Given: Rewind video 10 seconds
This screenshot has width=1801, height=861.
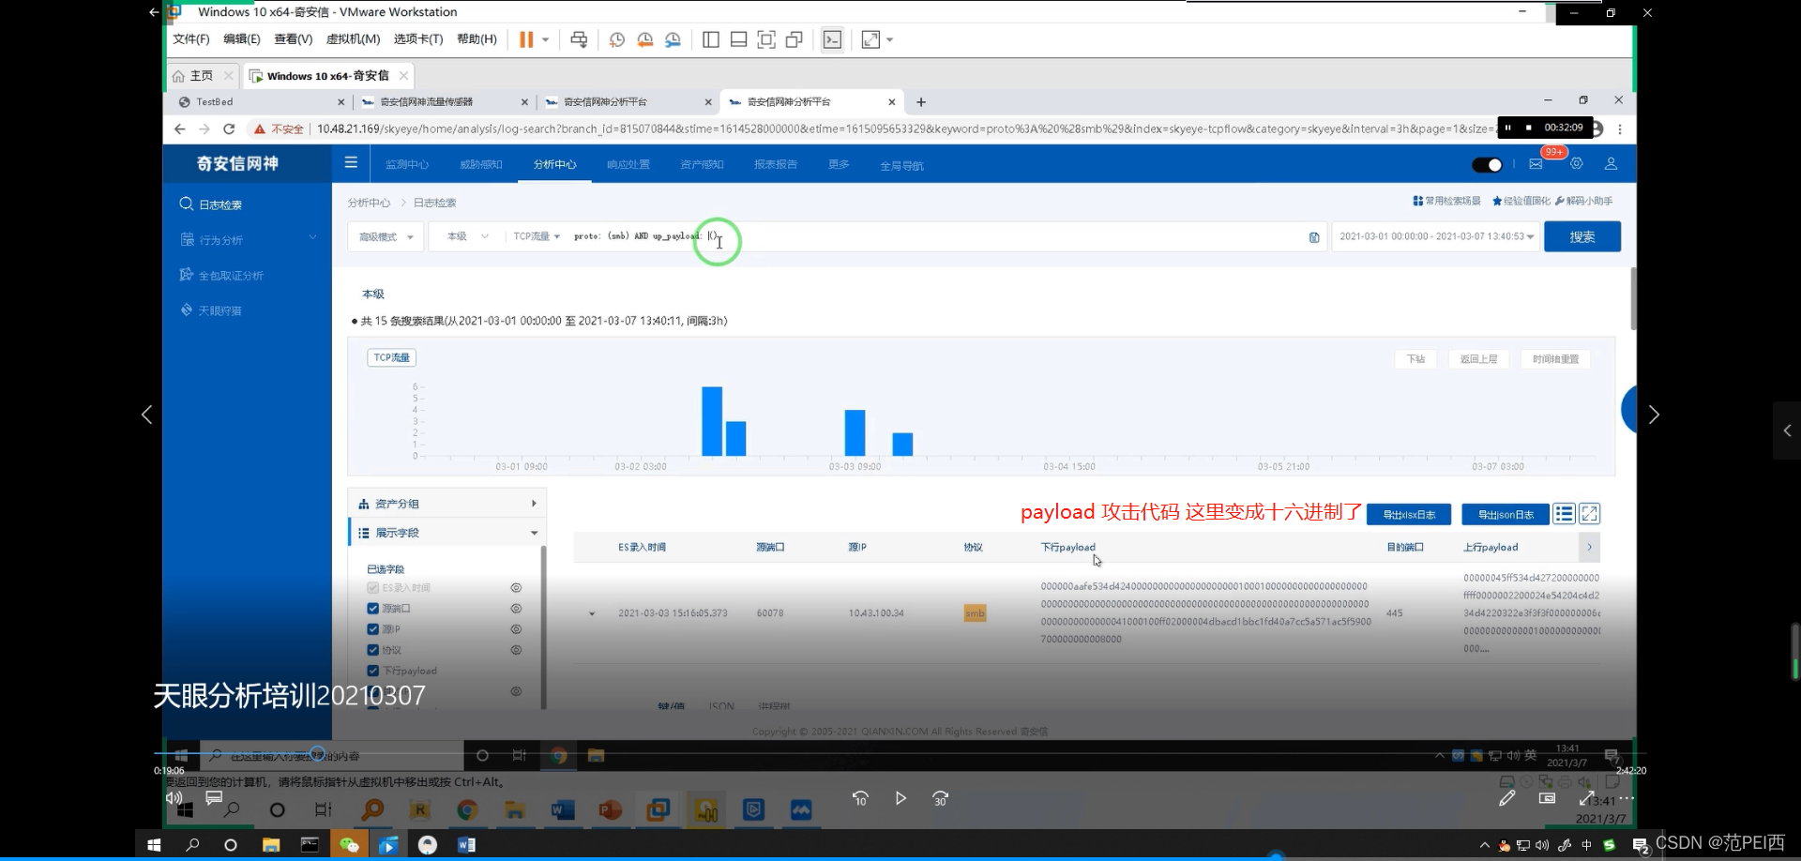Looking at the screenshot, I should pyautogui.click(x=860, y=798).
